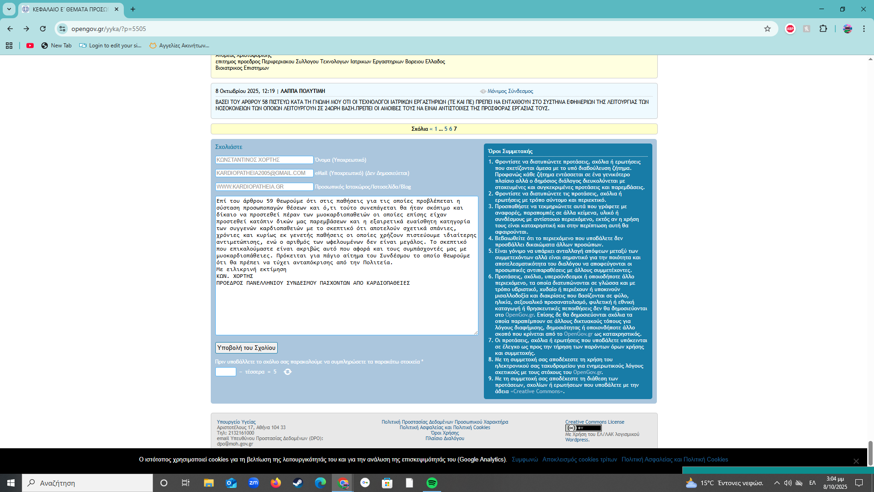
Task: Close the cookie notice banner
Action: coord(856,461)
